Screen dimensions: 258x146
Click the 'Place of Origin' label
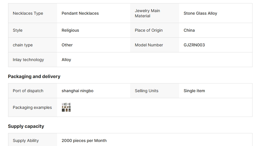149,30
